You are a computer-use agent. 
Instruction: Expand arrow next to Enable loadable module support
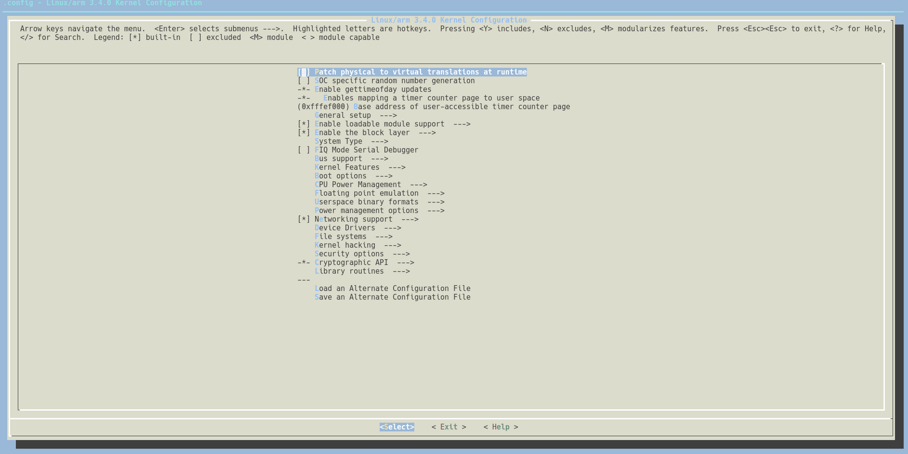[462, 124]
